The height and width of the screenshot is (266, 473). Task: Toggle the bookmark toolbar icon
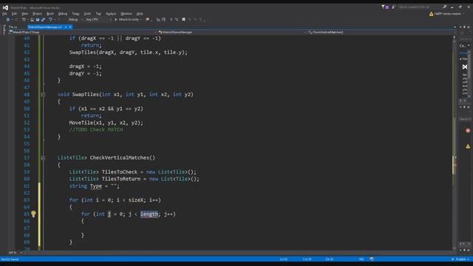pos(184,20)
